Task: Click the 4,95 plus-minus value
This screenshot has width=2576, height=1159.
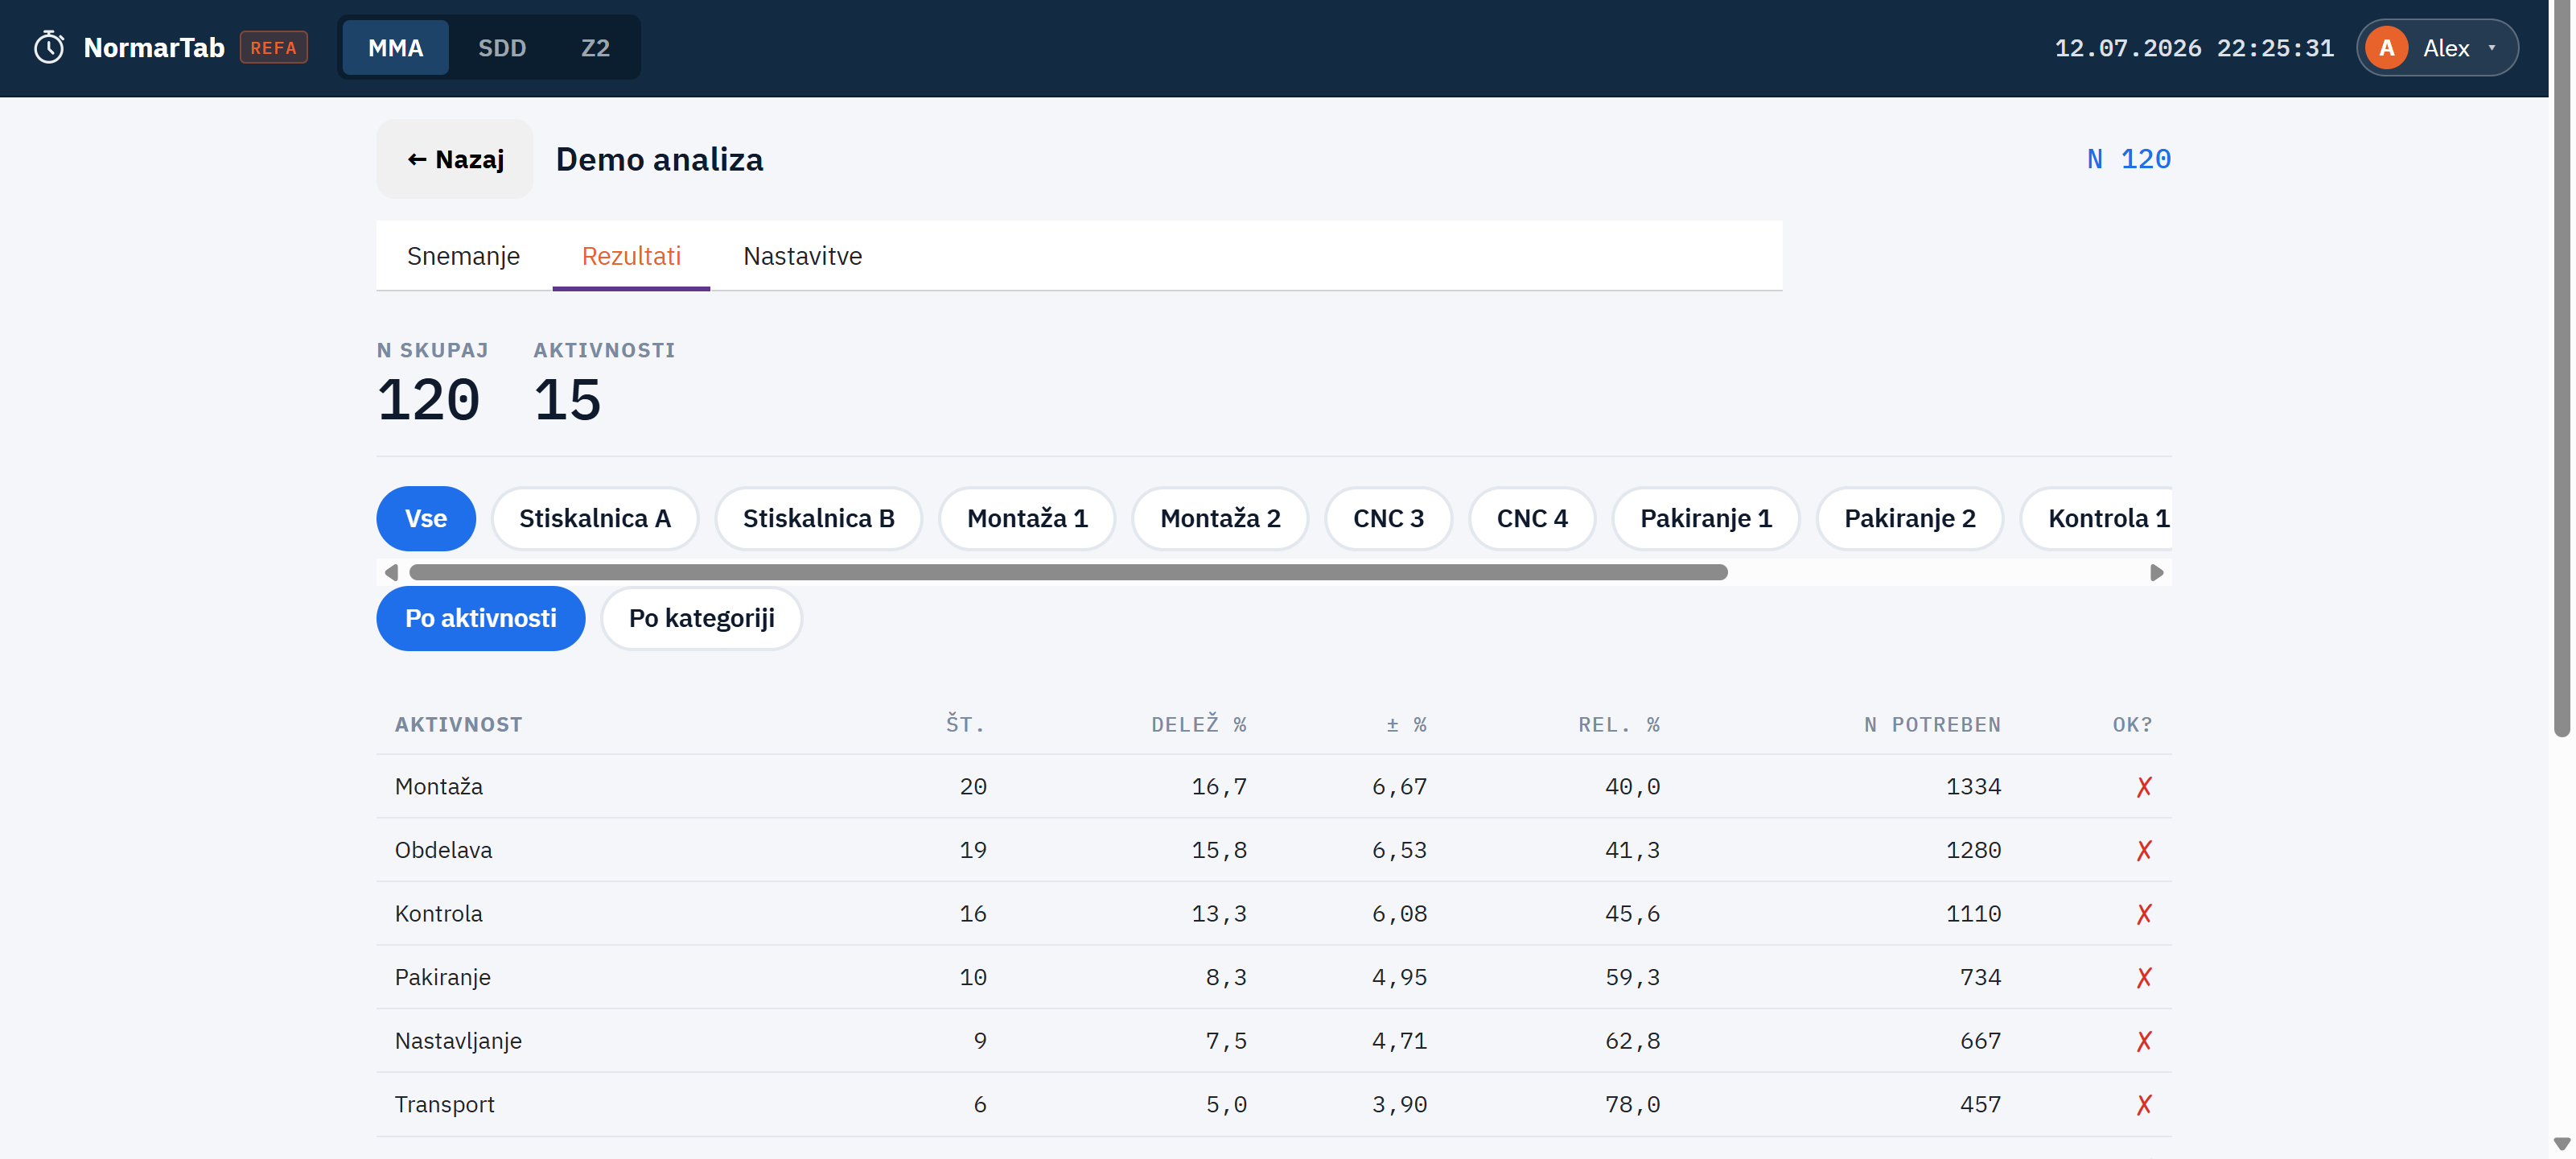Action: 1399,977
